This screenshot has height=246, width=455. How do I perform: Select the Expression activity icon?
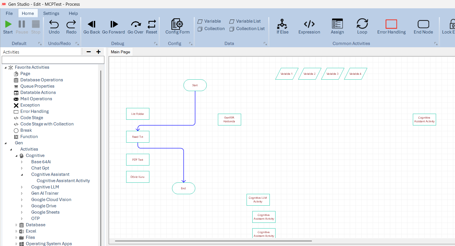coord(309,24)
